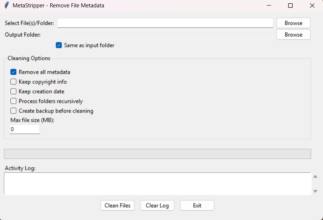323x220 pixels.
Task: Click the Output Folder path field
Action: coord(165,34)
